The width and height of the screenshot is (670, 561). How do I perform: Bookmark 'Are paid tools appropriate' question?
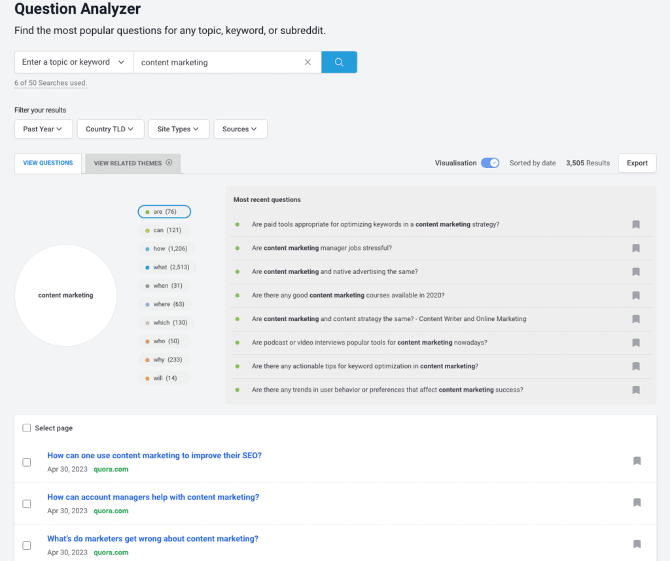tap(636, 224)
